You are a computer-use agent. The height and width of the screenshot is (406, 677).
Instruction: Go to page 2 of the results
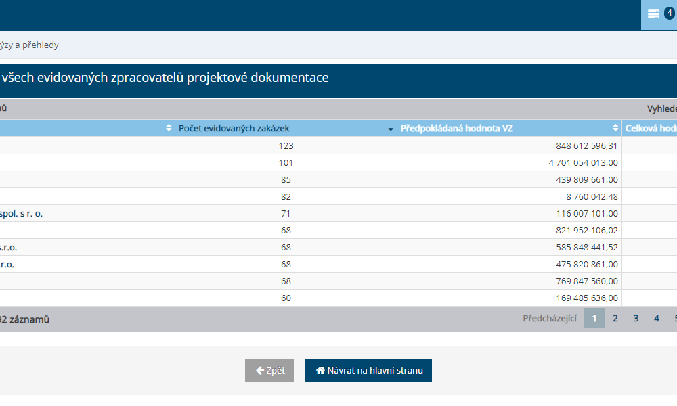click(615, 318)
